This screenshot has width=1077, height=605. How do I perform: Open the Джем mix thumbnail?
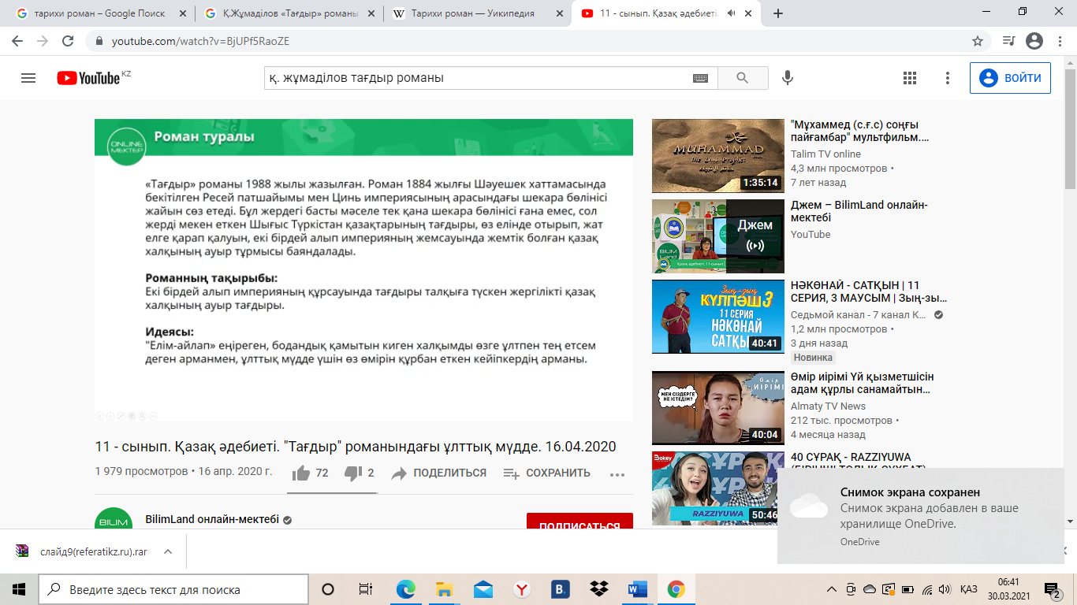[x=718, y=236]
